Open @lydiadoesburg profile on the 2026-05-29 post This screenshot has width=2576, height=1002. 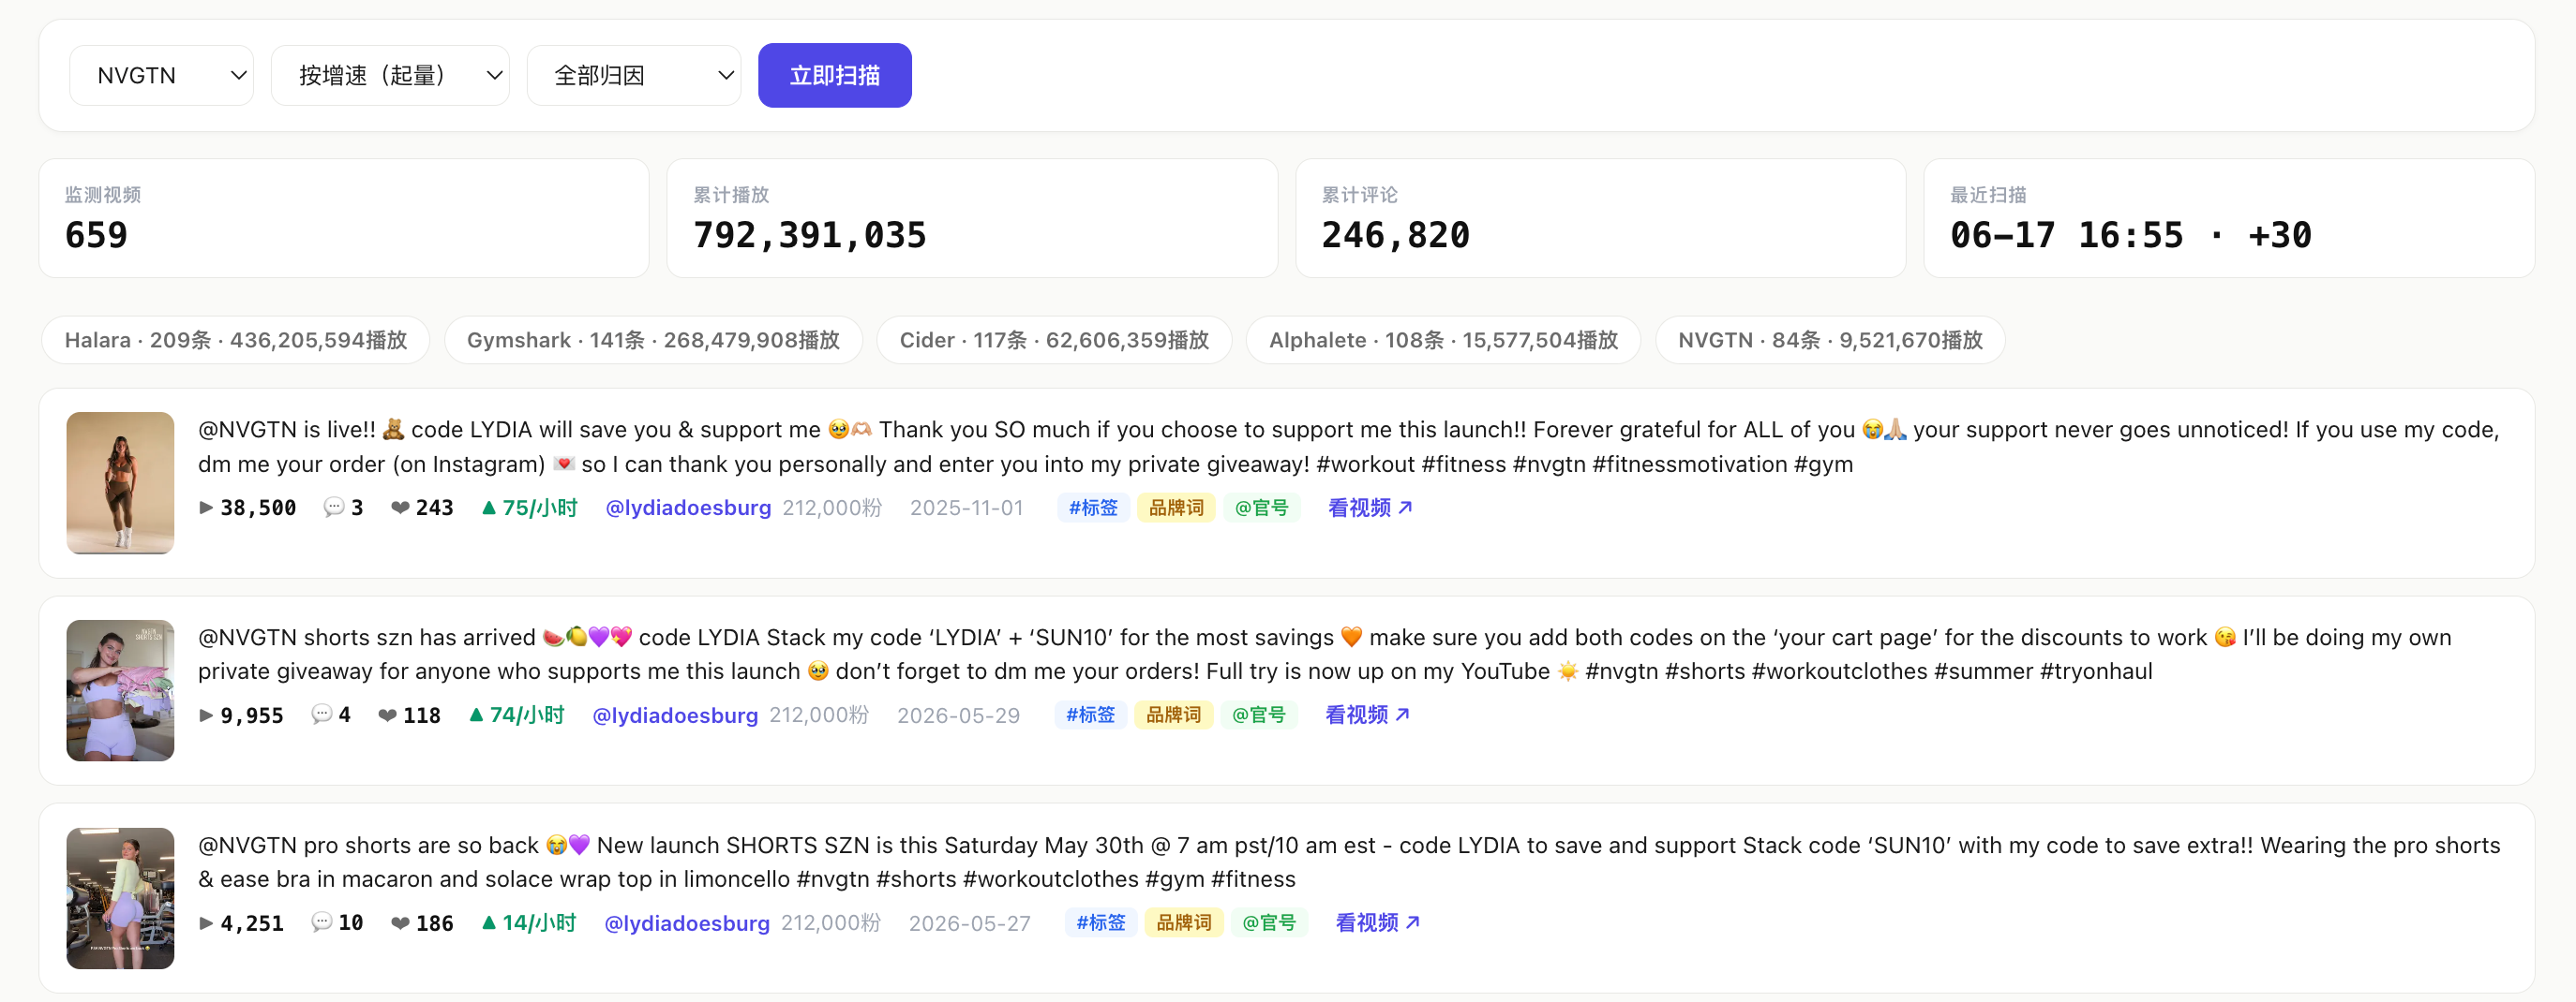point(675,715)
